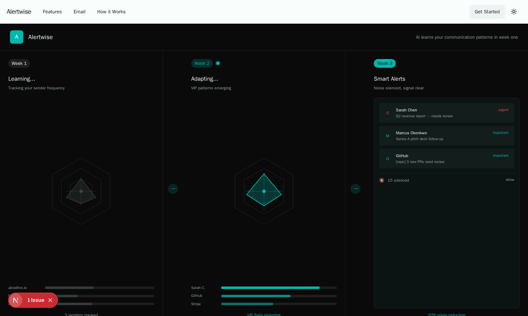The width and height of the screenshot is (528, 316).
Task: Click the teal live dot beside Week 2
Action: [x=218, y=63]
